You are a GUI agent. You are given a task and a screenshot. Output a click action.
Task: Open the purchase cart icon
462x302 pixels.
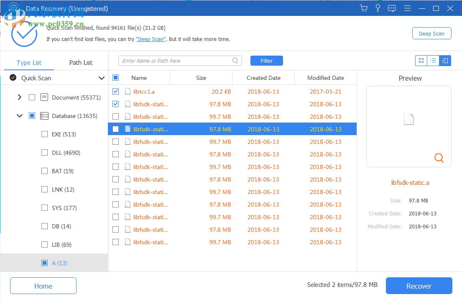[363, 8]
